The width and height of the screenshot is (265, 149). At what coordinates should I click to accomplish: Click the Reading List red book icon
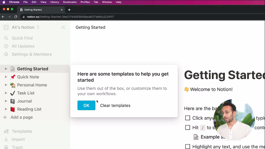click(13, 109)
